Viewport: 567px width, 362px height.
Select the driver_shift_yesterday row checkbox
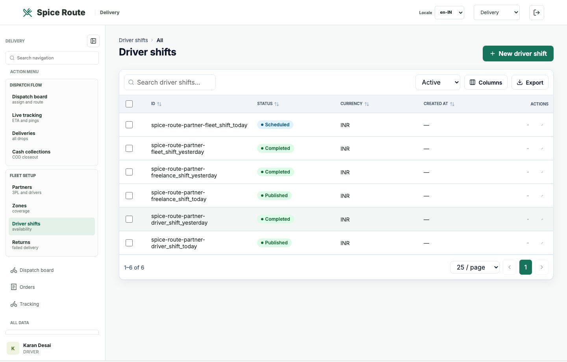129,219
